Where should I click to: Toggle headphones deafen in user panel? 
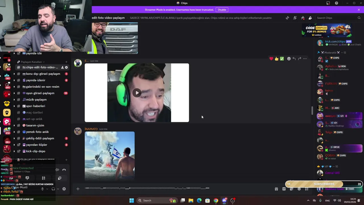coord(53,189)
